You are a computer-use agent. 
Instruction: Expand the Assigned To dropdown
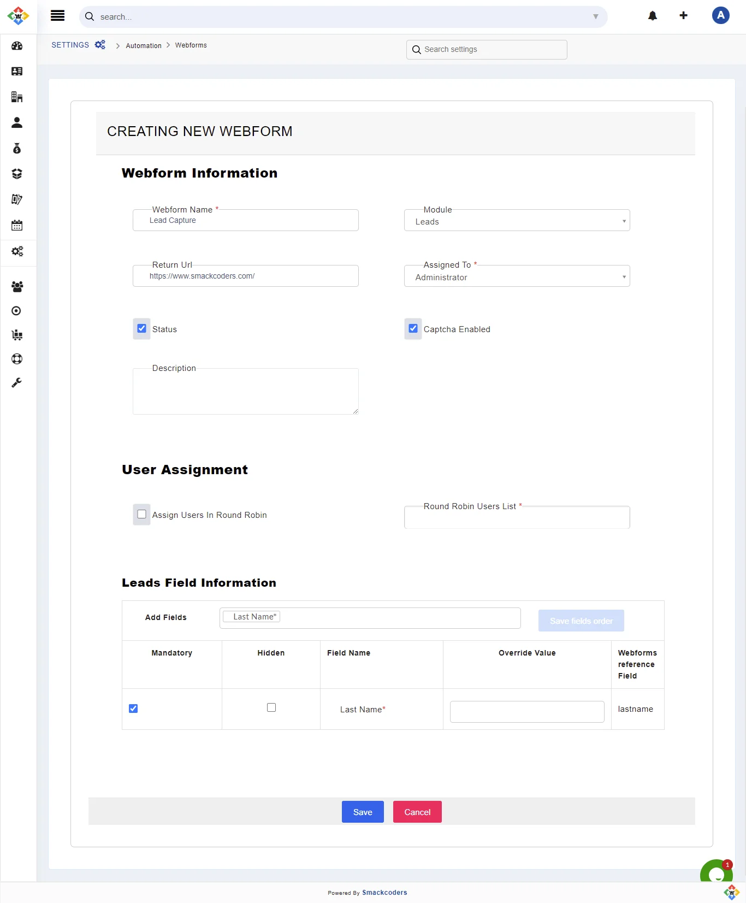click(517, 277)
